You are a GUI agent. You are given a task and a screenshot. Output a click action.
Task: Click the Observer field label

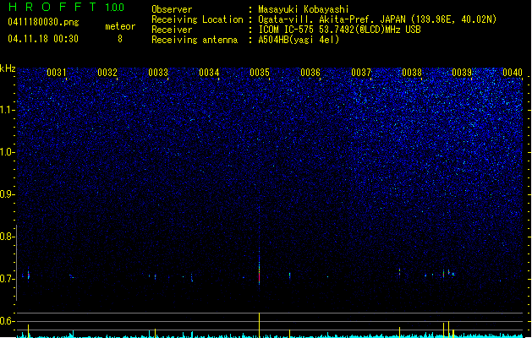click(x=172, y=9)
